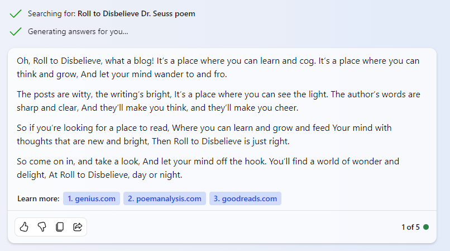Click the 'Learn more:' label
Screen dimensions: 450x251
coord(39,198)
